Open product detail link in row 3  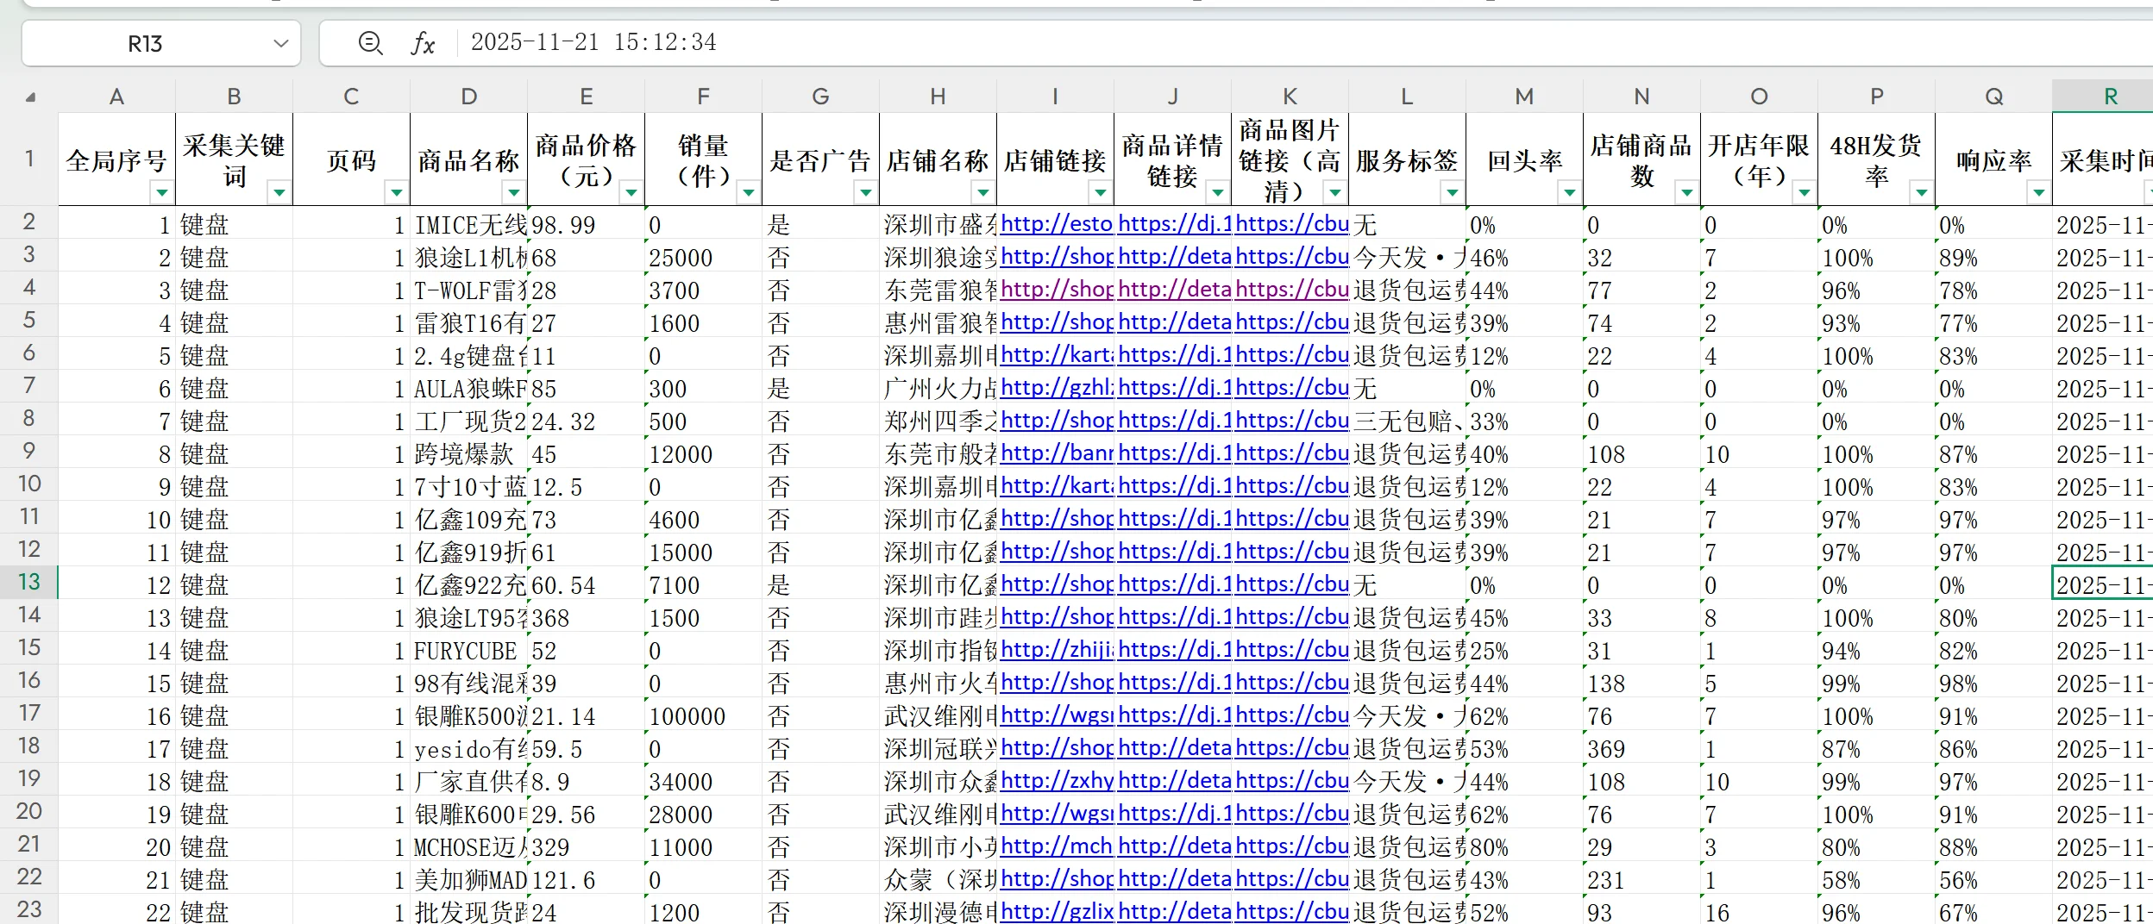point(1174,257)
